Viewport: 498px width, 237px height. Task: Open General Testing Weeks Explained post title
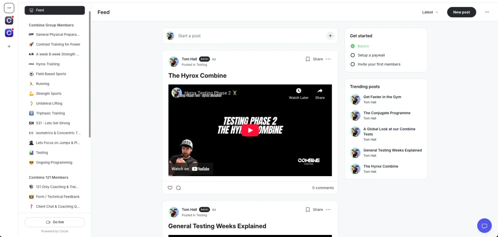pos(217,226)
